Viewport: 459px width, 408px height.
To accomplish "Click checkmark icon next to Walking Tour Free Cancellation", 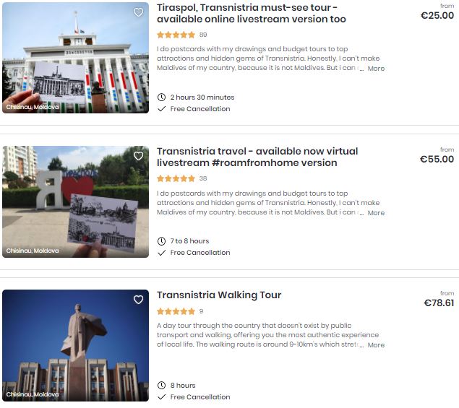I will 162,397.
